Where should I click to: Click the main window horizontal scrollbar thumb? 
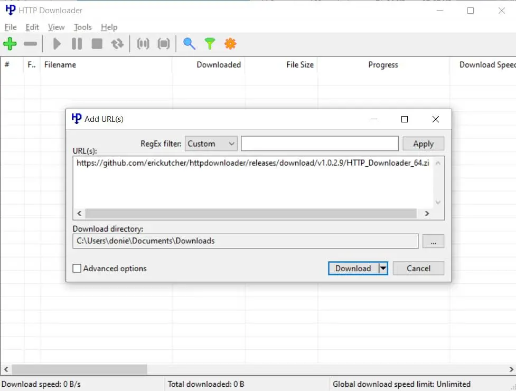click(x=79, y=369)
